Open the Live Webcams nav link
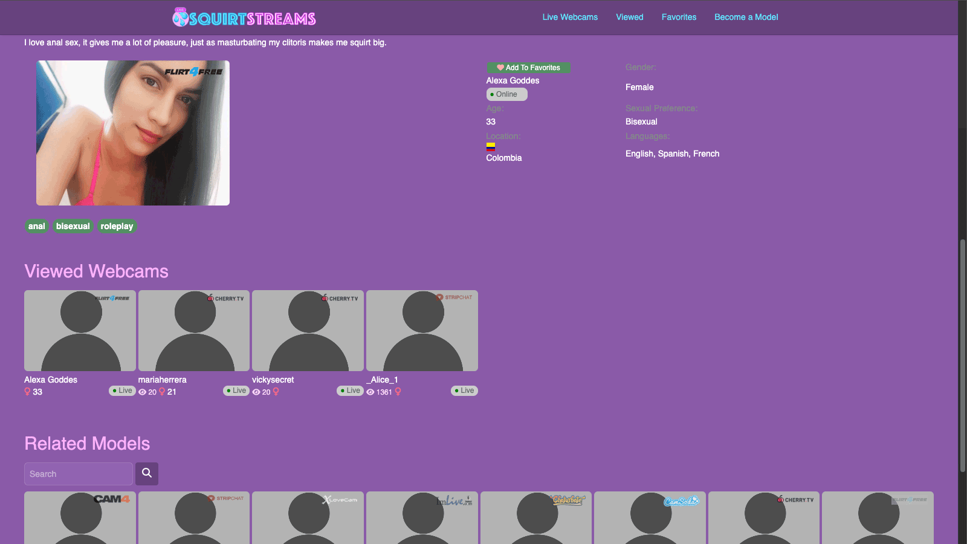Image resolution: width=967 pixels, height=544 pixels. coord(570,17)
